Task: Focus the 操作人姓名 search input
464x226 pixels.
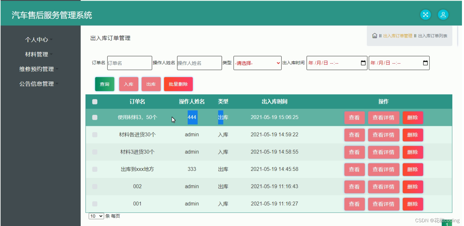Action: pyautogui.click(x=199, y=63)
